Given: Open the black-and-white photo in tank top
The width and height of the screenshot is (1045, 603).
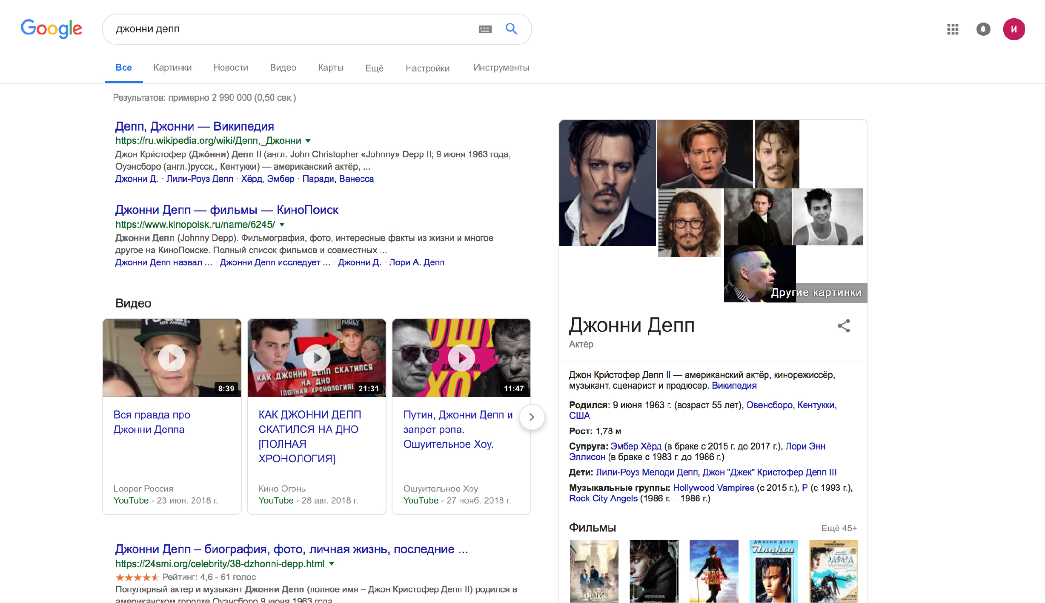Looking at the screenshot, I should pyautogui.click(x=827, y=217).
